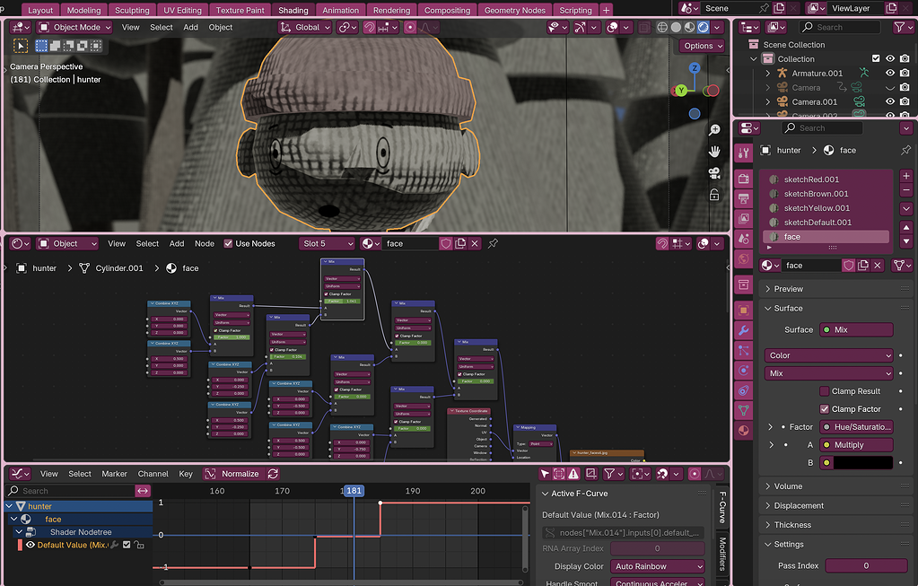Toggle Default Value channel mute checkbox
Viewport: 918px width, 586px height.
tap(127, 545)
